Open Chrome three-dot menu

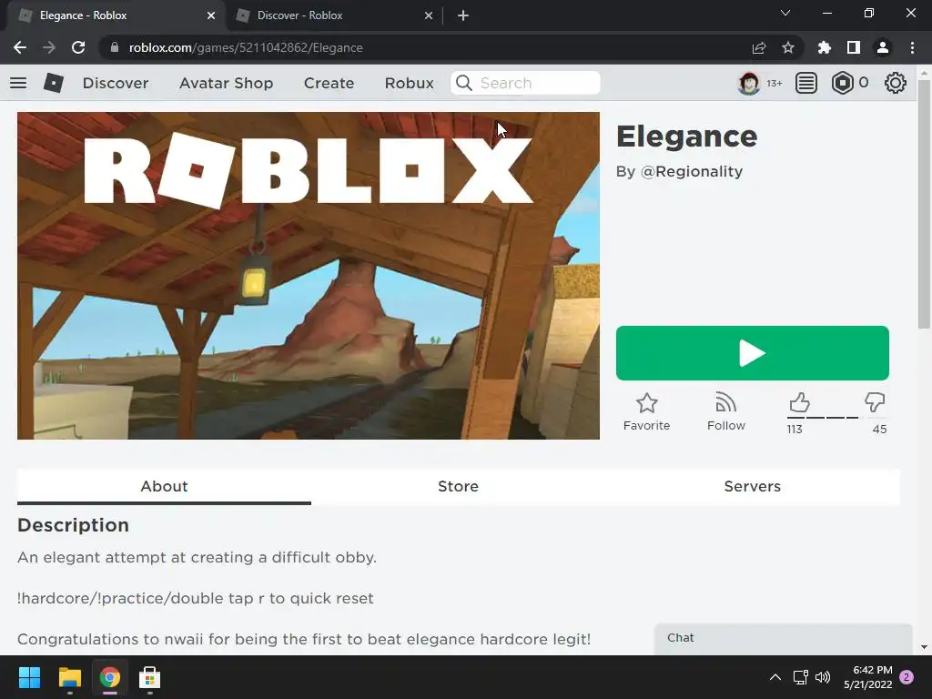click(x=912, y=47)
